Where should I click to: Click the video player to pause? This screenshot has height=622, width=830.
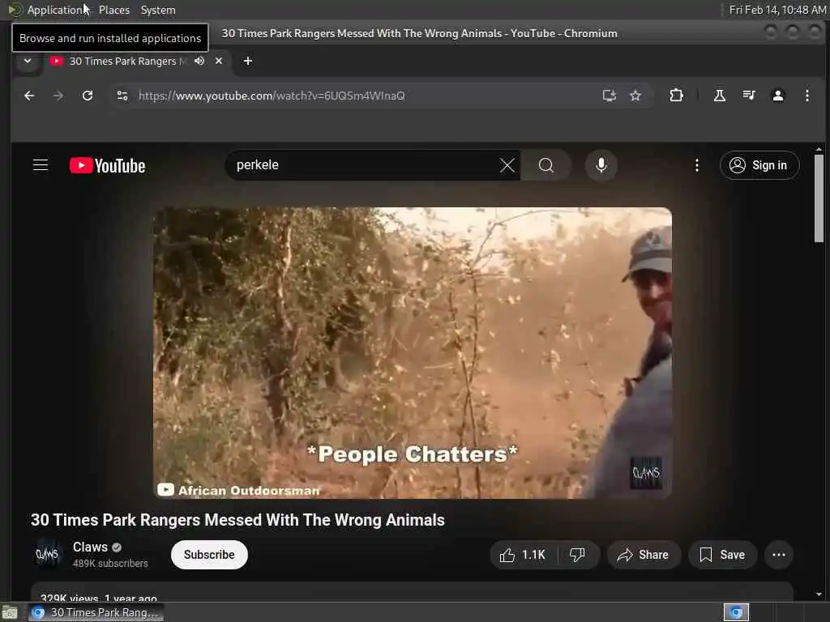(x=413, y=353)
